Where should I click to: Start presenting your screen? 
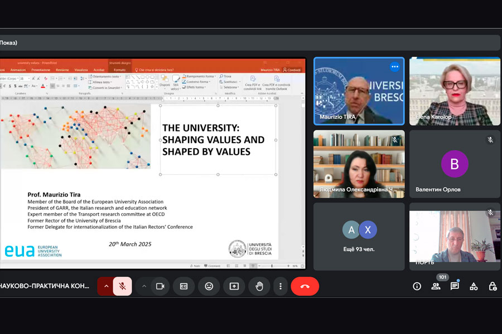coord(234,286)
